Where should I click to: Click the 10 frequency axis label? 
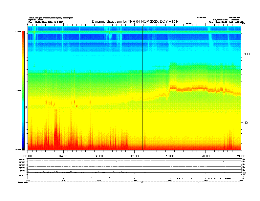pos(246,123)
